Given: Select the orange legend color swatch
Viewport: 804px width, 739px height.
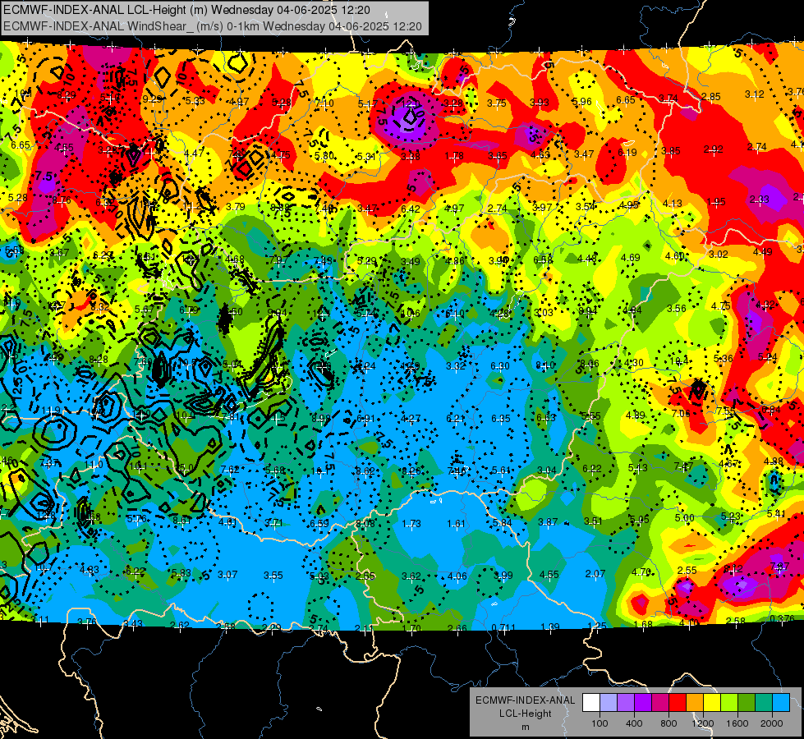Looking at the screenshot, I should coord(695,703).
